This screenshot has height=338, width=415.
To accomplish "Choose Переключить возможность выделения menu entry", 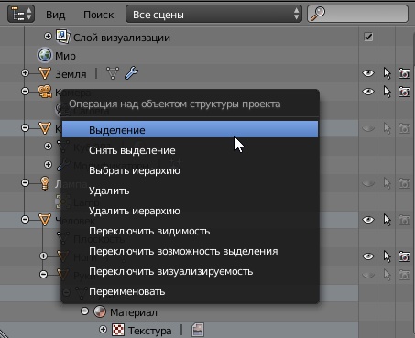I will coord(190,251).
